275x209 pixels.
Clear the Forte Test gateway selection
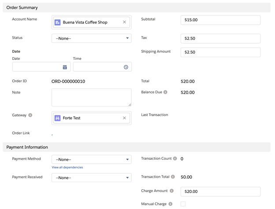(x=124, y=118)
